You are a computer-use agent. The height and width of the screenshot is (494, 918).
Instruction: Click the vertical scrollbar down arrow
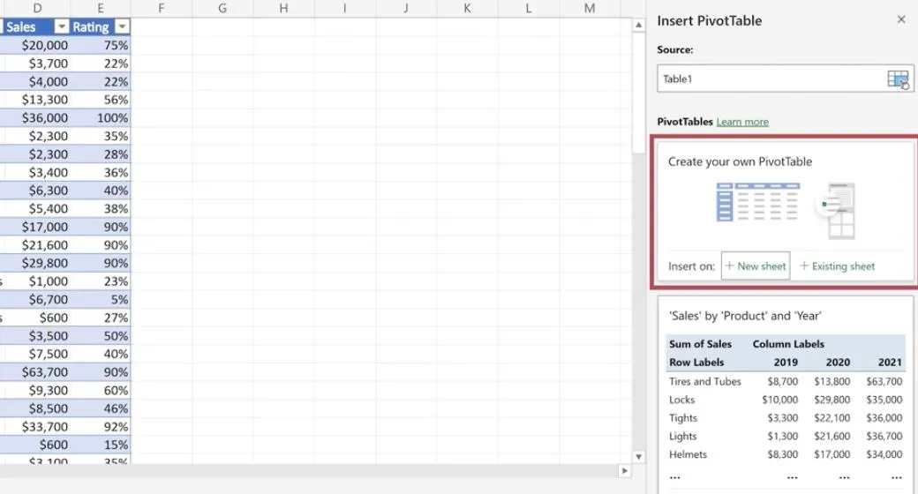(638, 457)
